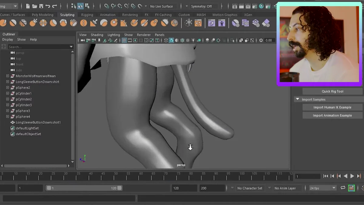
Task: Select the Smooth sculpting tool
Action: pyautogui.click(x=13, y=23)
